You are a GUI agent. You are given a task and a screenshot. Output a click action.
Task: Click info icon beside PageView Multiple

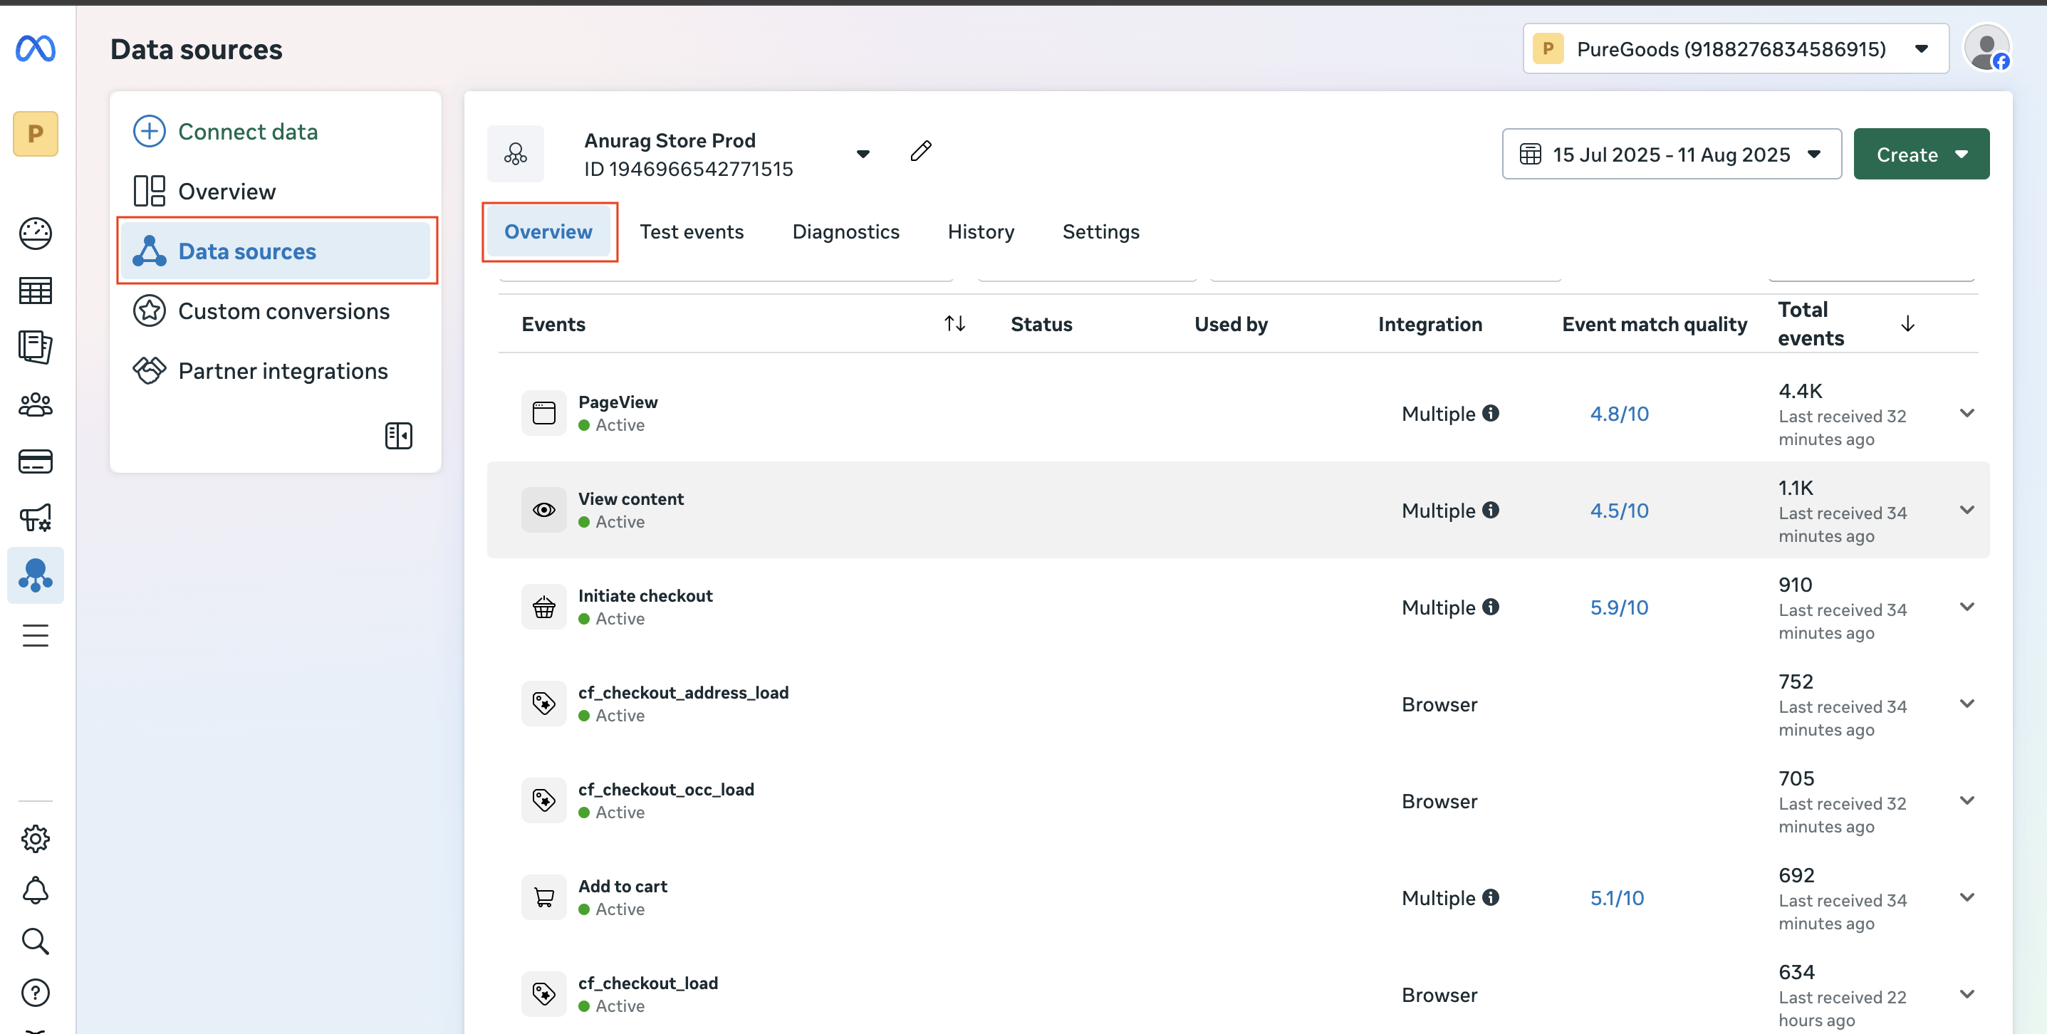pos(1491,413)
